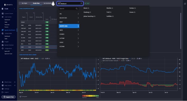Click the Logout icon
The width and height of the screenshot is (187, 101).
3,92
